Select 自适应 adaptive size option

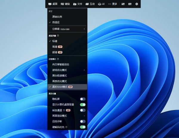coord(67,22)
